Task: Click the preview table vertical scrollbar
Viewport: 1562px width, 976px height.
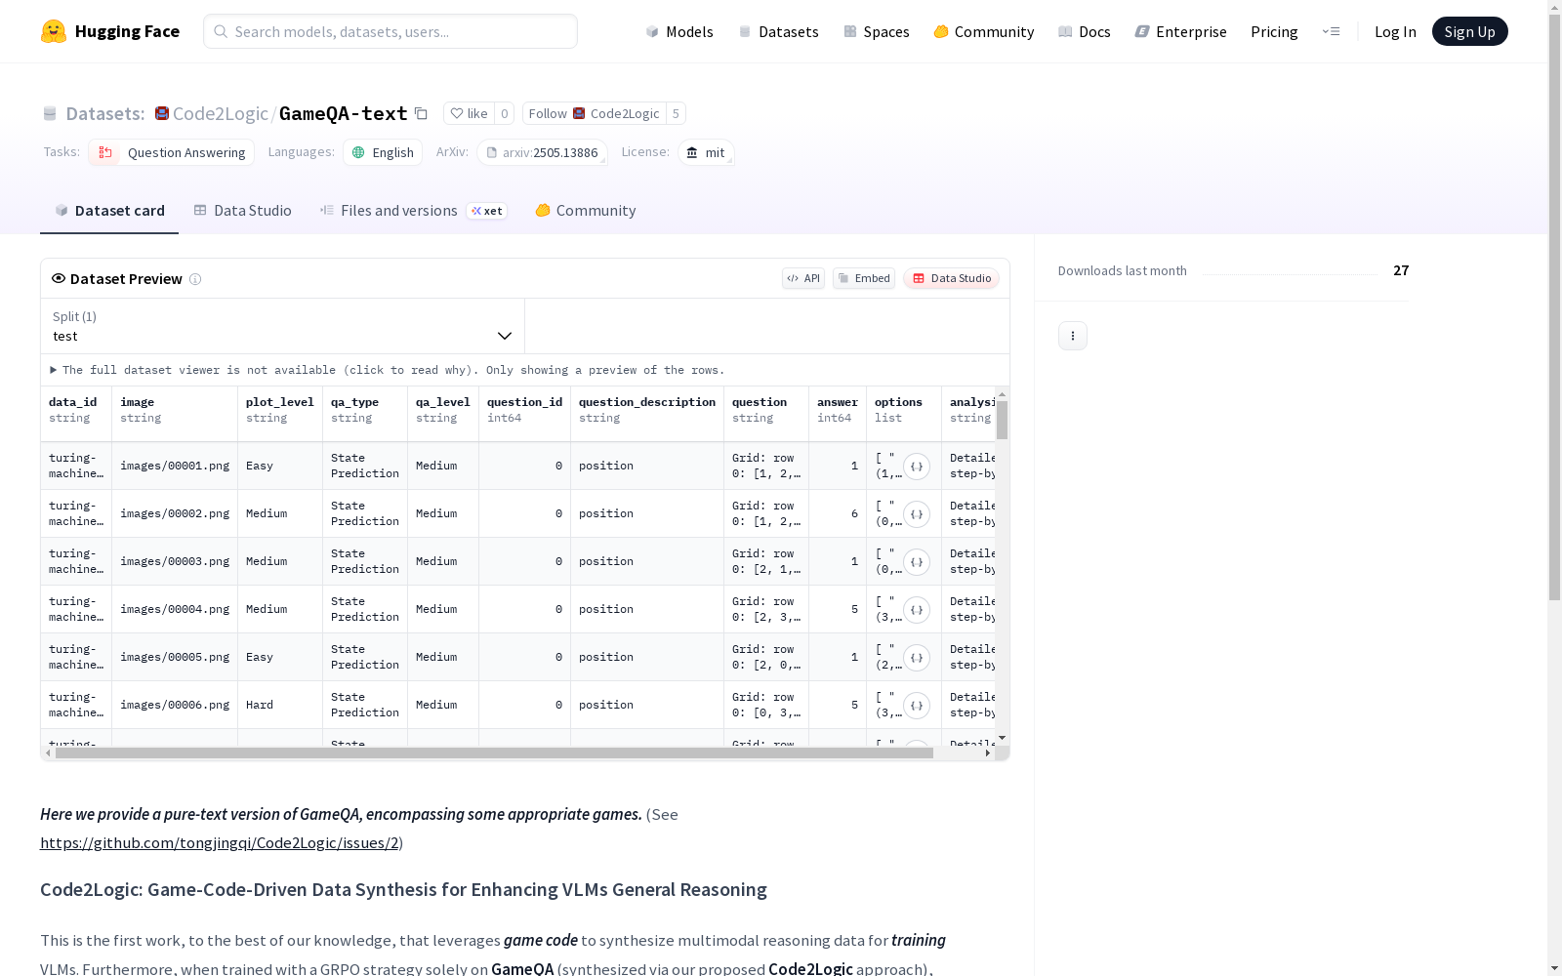Action: [x=1002, y=420]
